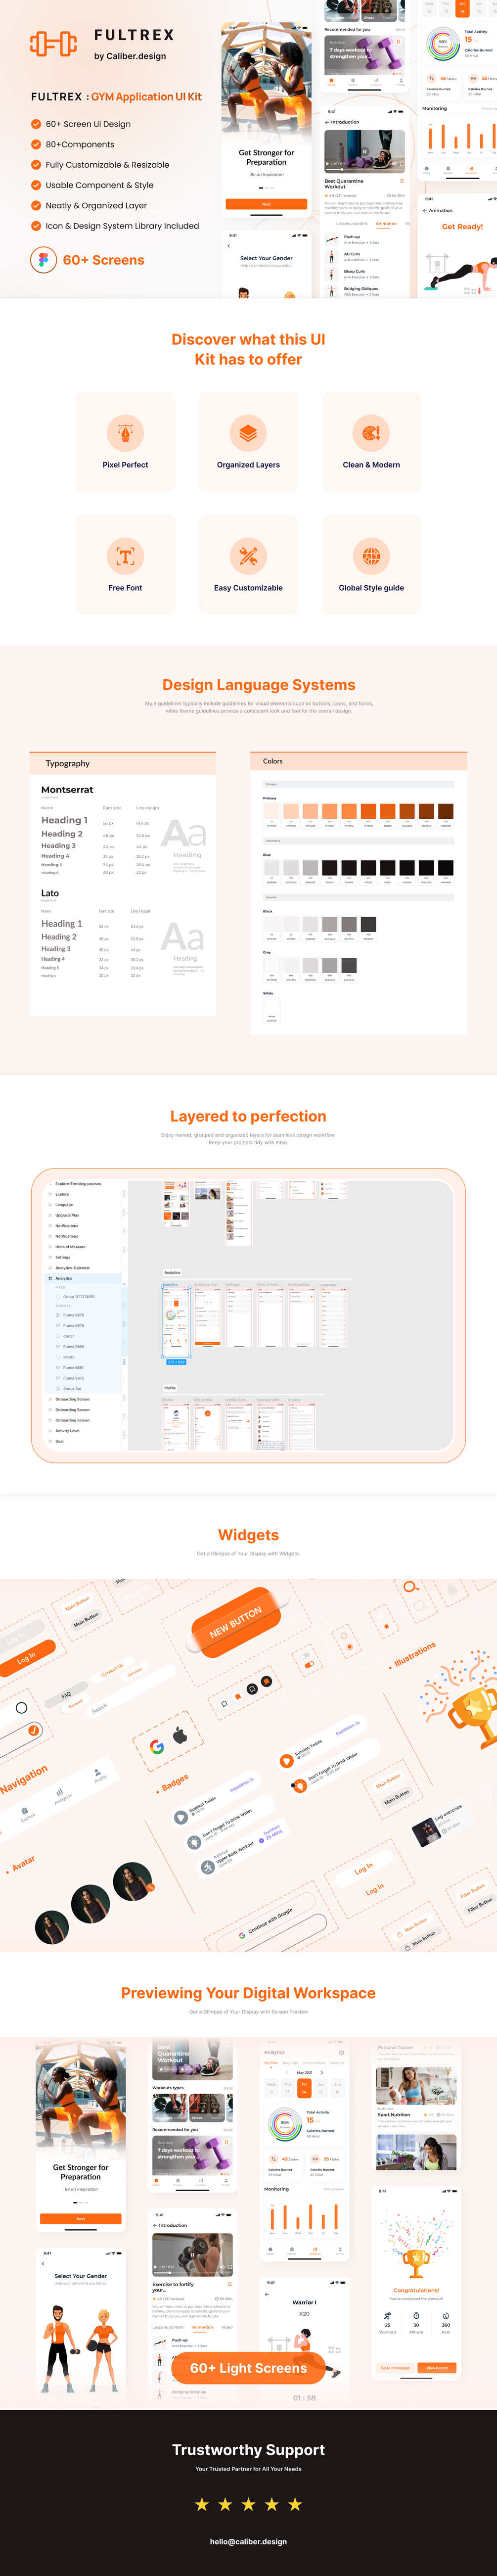This screenshot has height=2576, width=497.
Task: Open the hello@caliber.design email link
Action: [x=248, y=2541]
